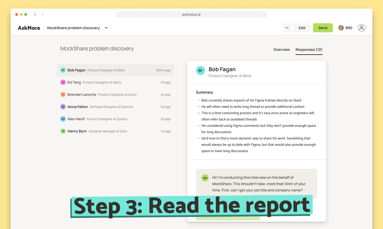383x229 pixels.
Task: Click the large BF avatar in response header
Action: [201, 71]
